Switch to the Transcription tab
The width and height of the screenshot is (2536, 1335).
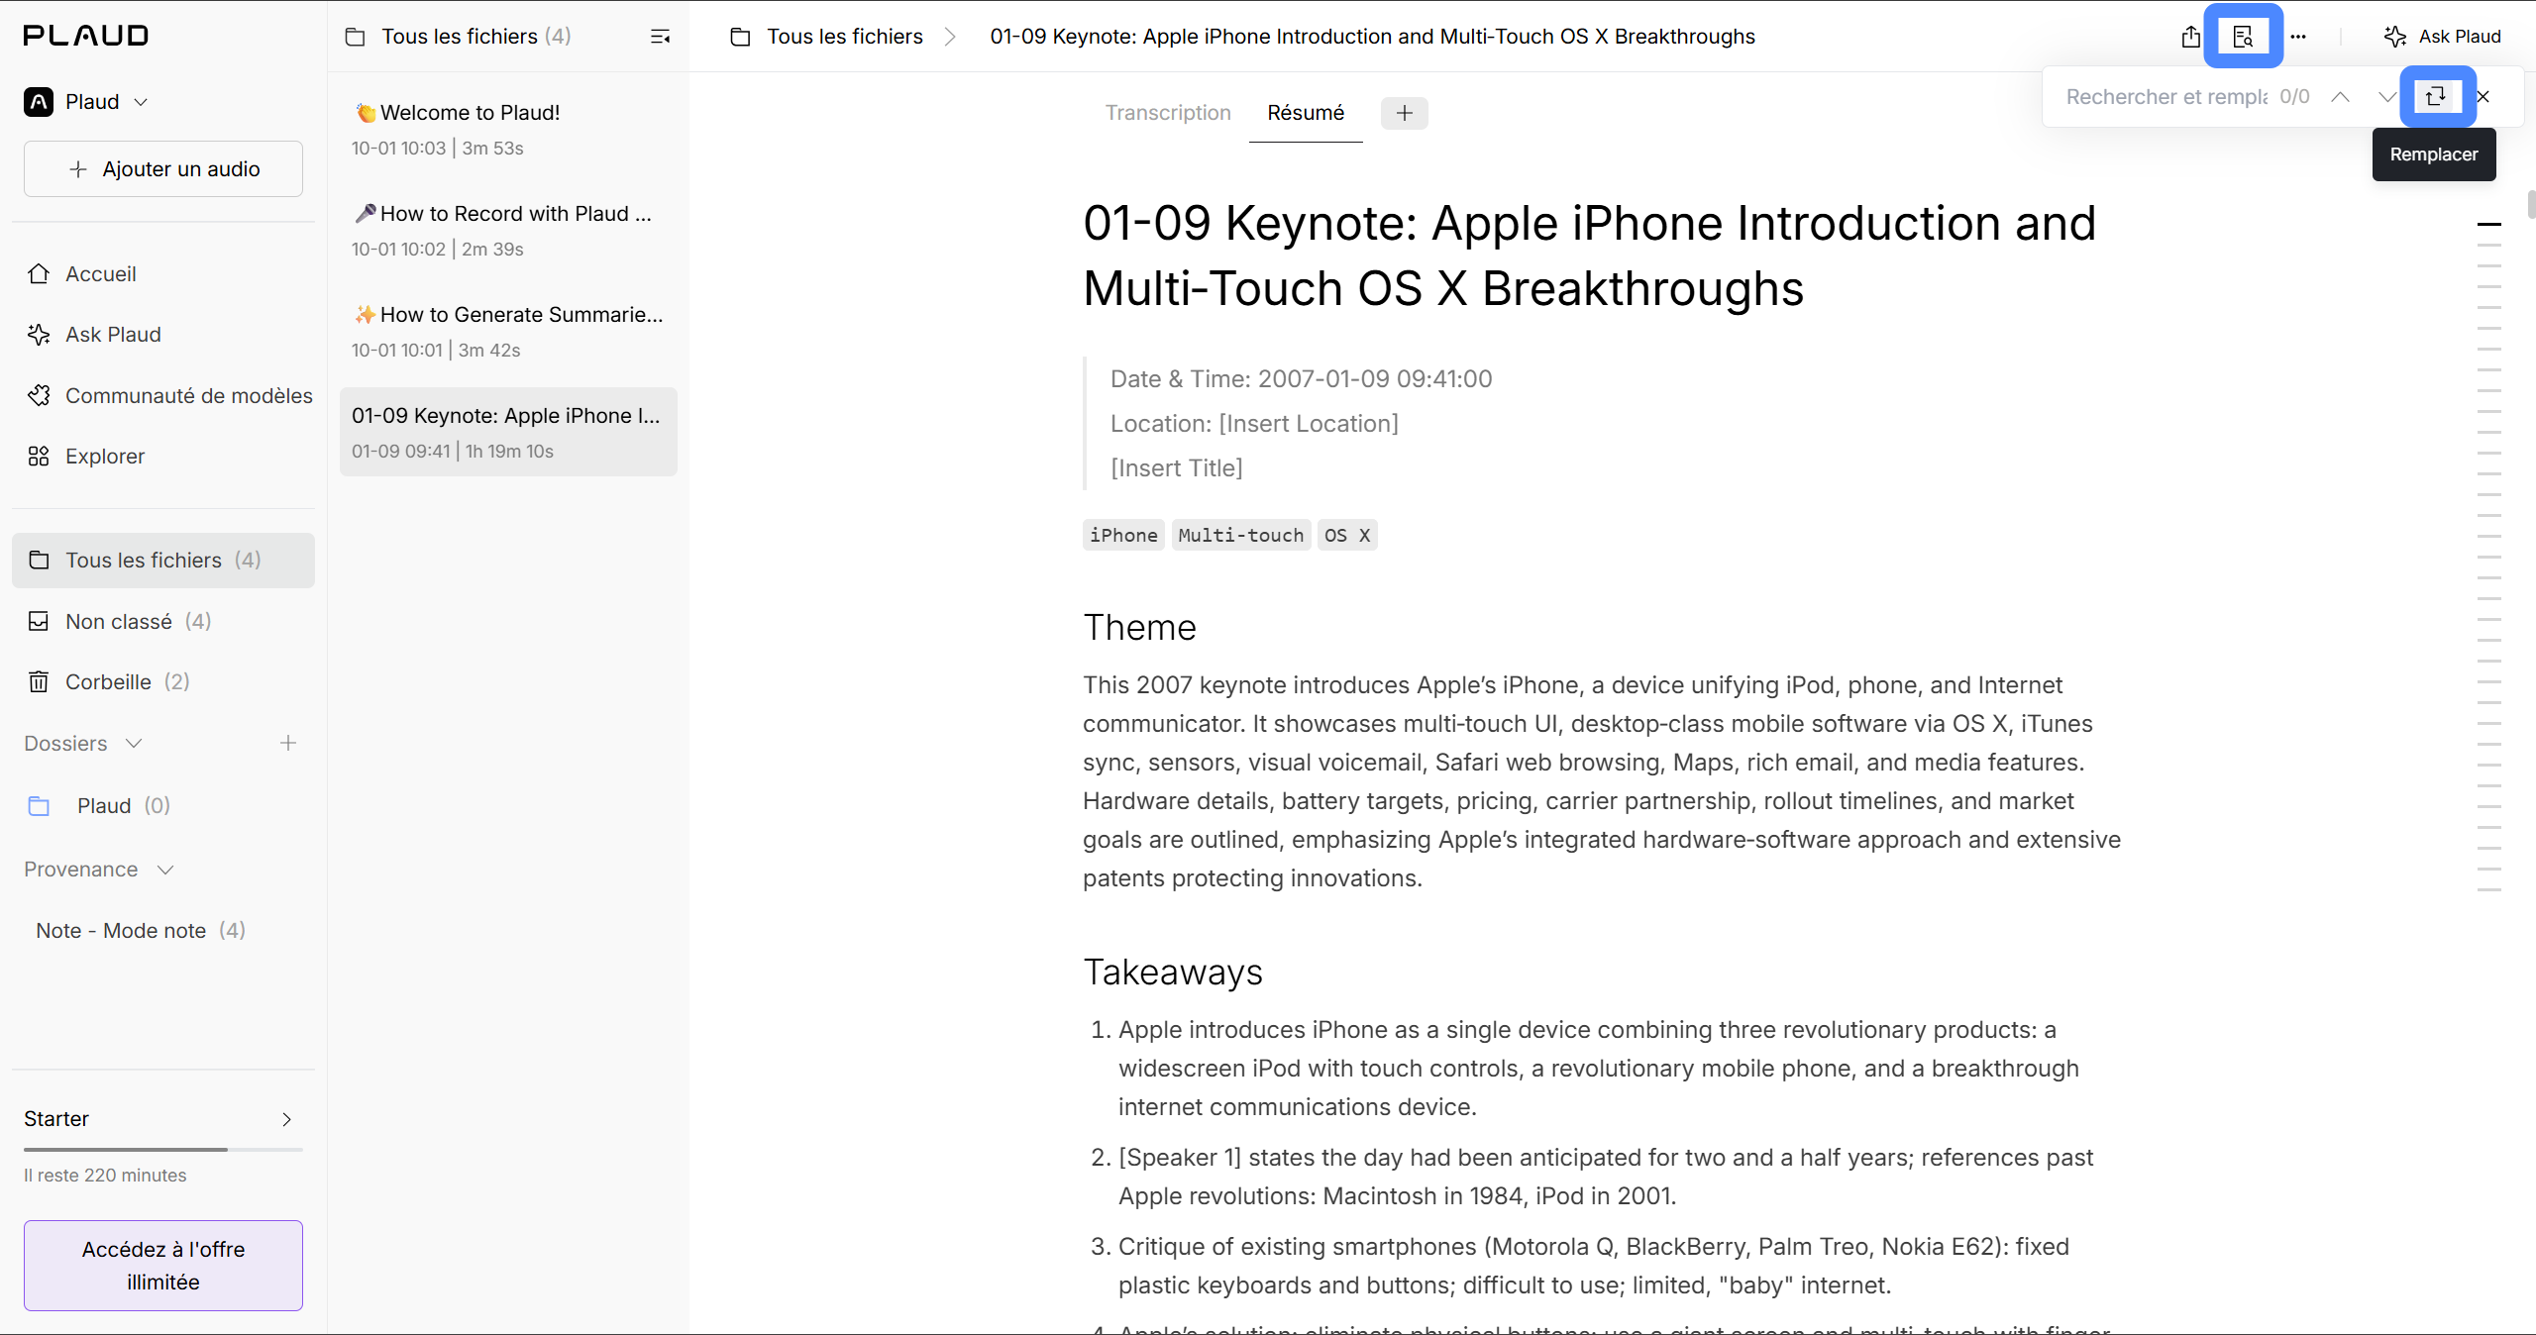pos(1168,113)
